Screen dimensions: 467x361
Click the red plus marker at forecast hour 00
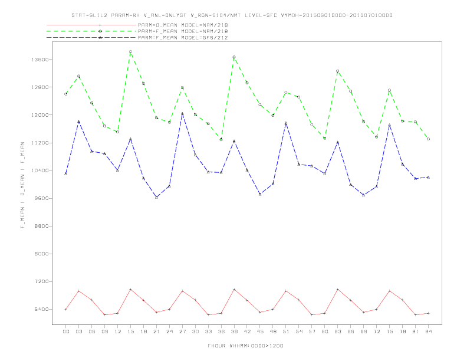[x=66, y=309]
